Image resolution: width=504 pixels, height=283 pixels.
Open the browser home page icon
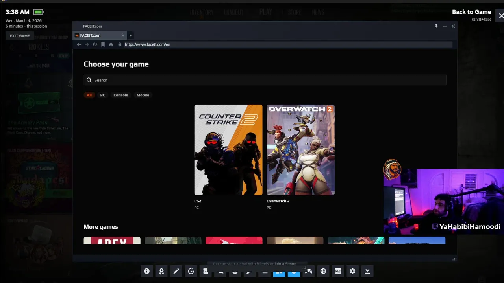111,44
